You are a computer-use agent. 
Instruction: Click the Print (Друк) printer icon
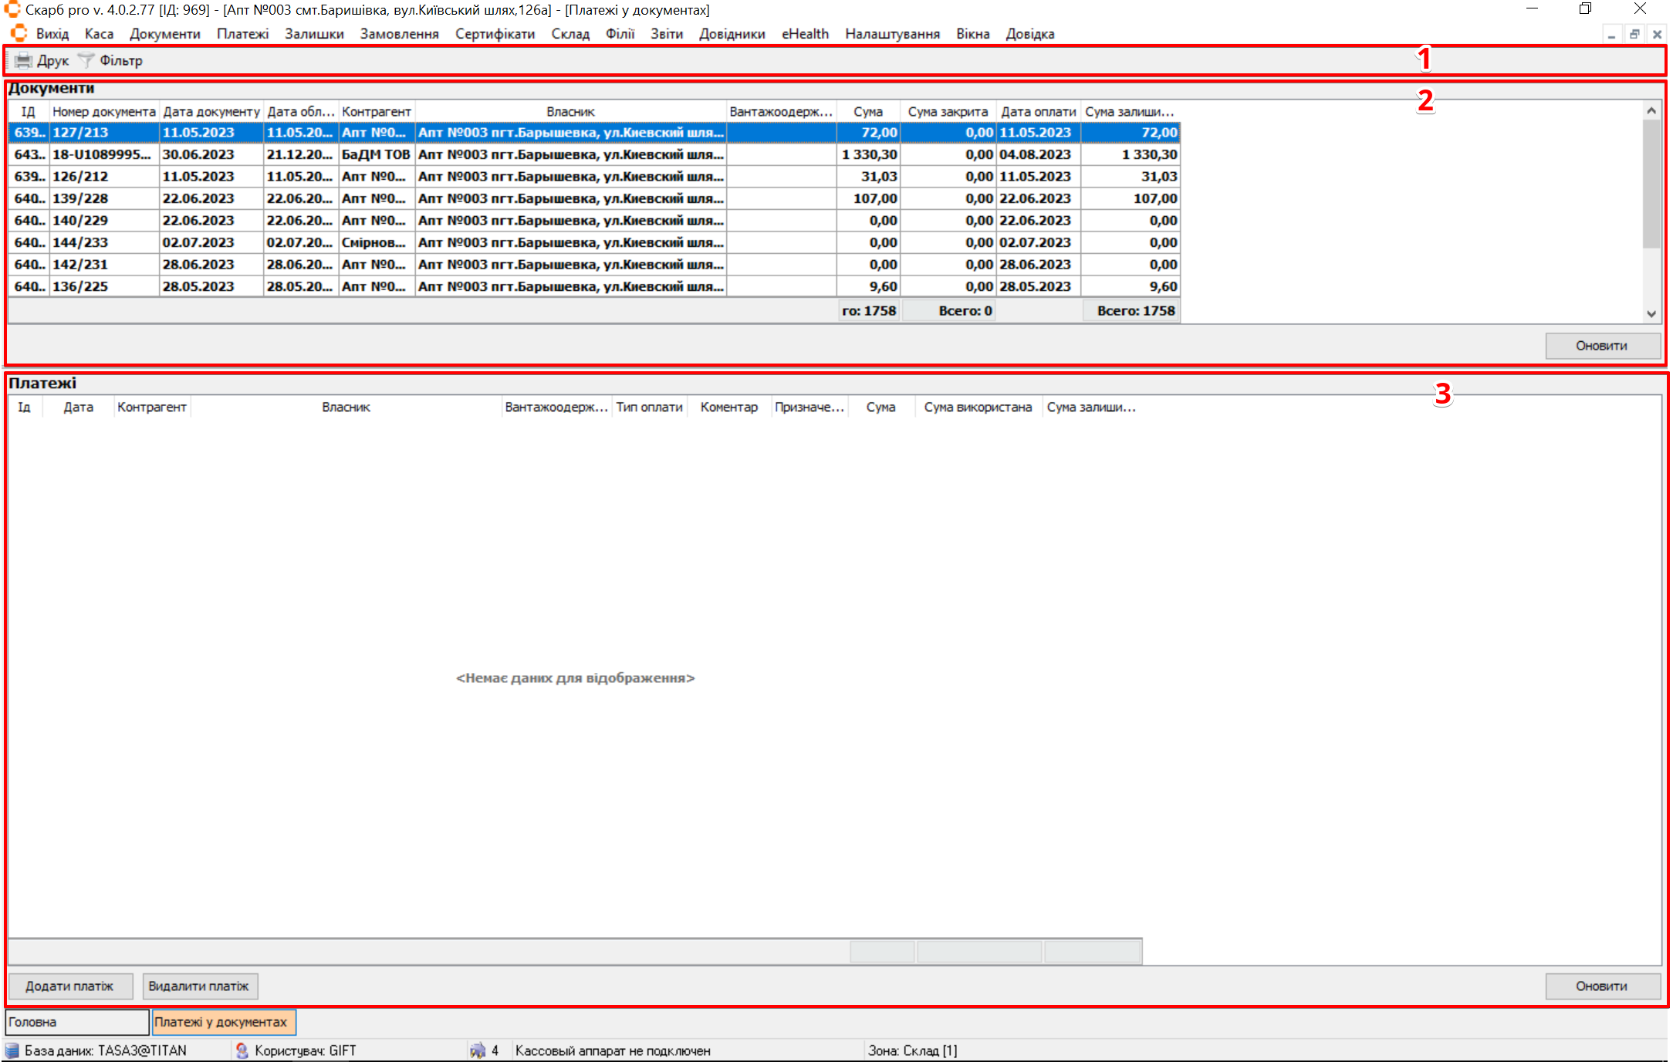pos(24,60)
